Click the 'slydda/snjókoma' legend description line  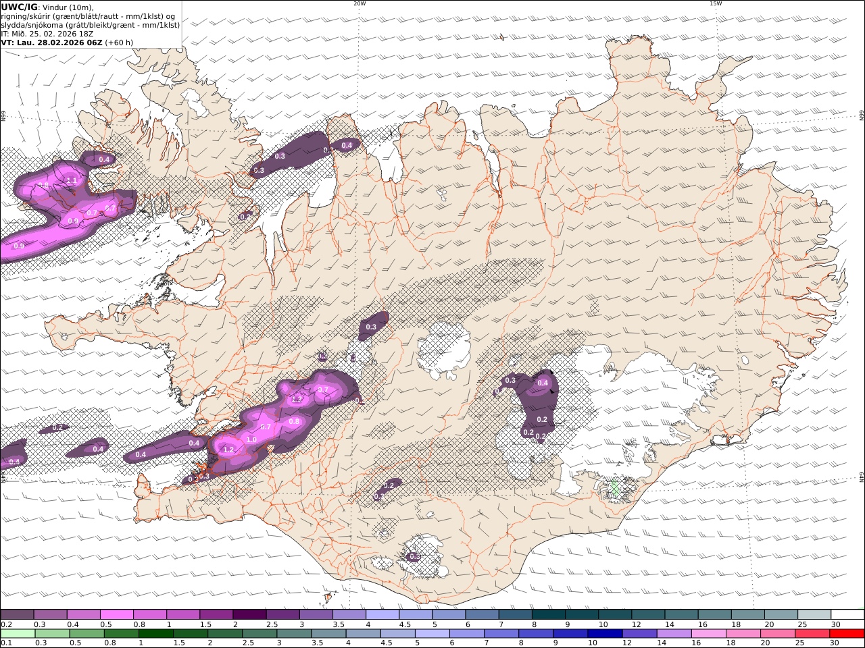91,25
